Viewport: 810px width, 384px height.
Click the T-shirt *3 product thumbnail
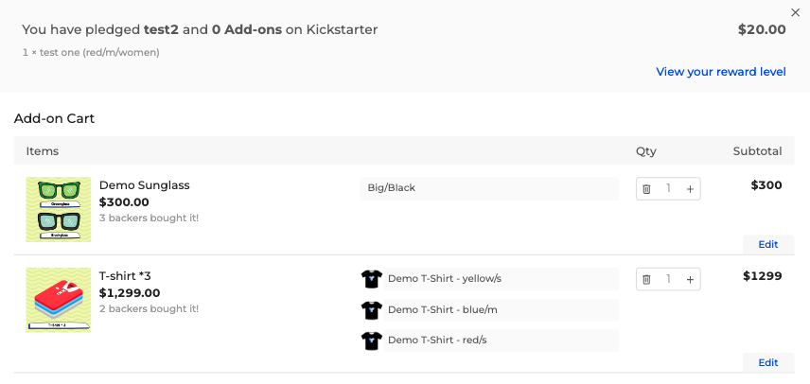click(59, 300)
